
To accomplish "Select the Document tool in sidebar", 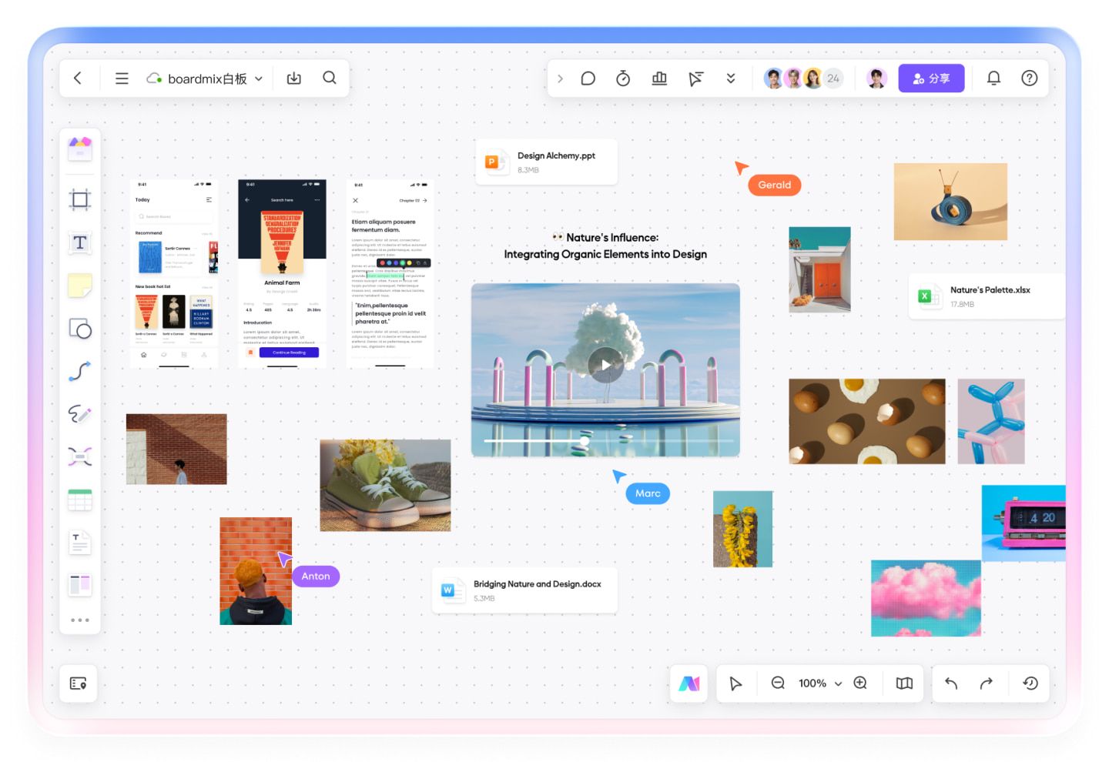I will tap(80, 543).
